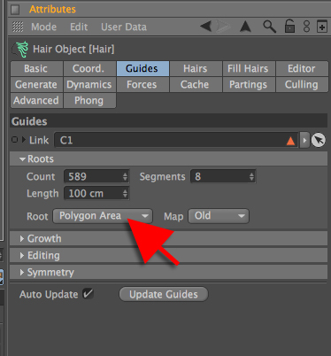This screenshot has height=356, width=331.
Task: Switch to the Advanced tab
Action: click(x=36, y=101)
